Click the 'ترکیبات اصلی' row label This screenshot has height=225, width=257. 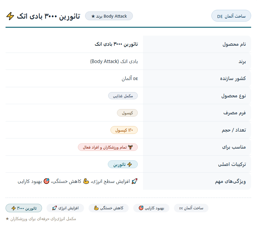click(232, 164)
